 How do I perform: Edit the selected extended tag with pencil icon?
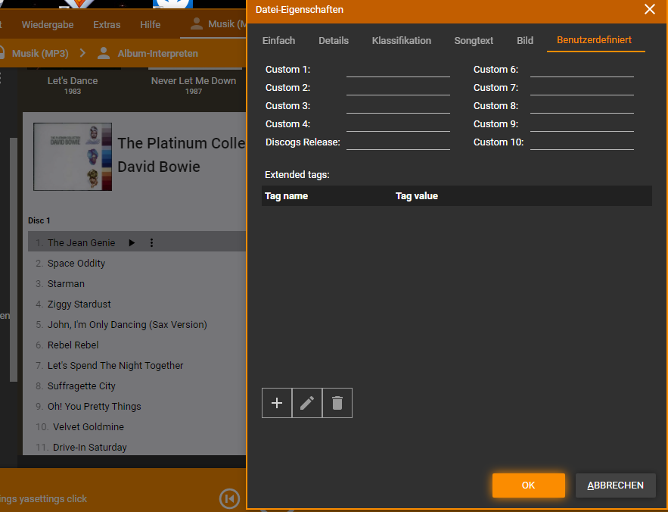click(x=307, y=403)
